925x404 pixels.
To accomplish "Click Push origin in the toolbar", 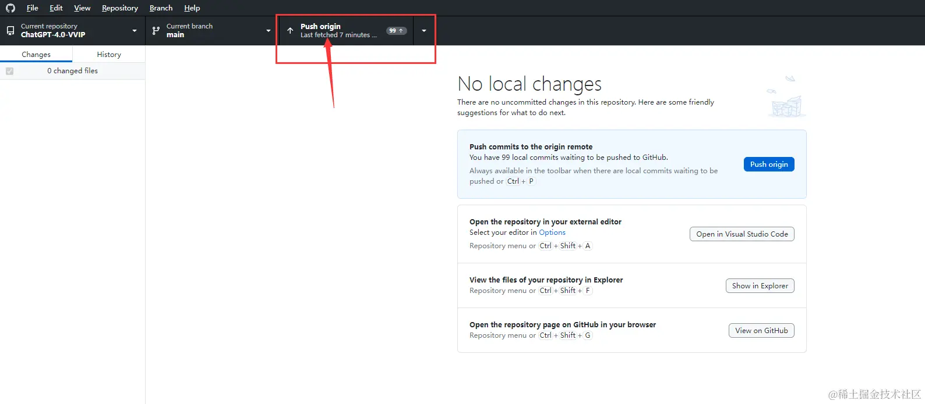I will point(347,31).
